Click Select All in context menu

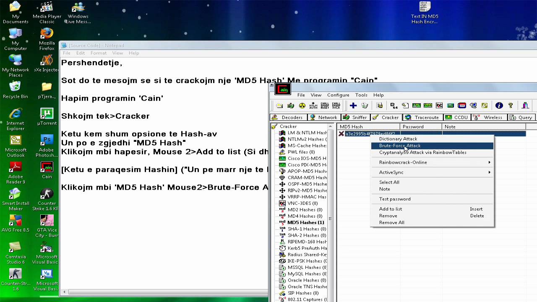click(432, 182)
